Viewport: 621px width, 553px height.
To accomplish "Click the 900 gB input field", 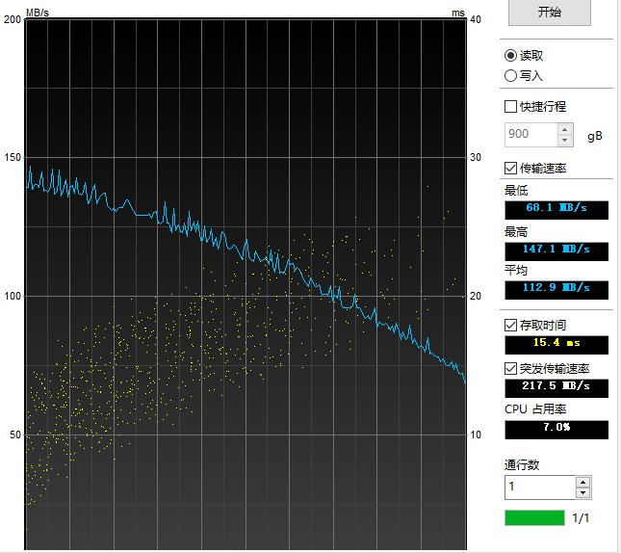I will click(530, 135).
